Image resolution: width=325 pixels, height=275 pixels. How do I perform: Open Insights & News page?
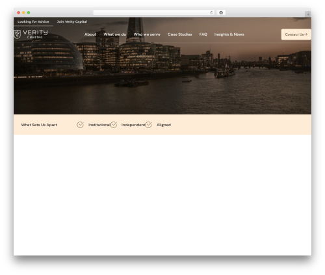click(229, 34)
